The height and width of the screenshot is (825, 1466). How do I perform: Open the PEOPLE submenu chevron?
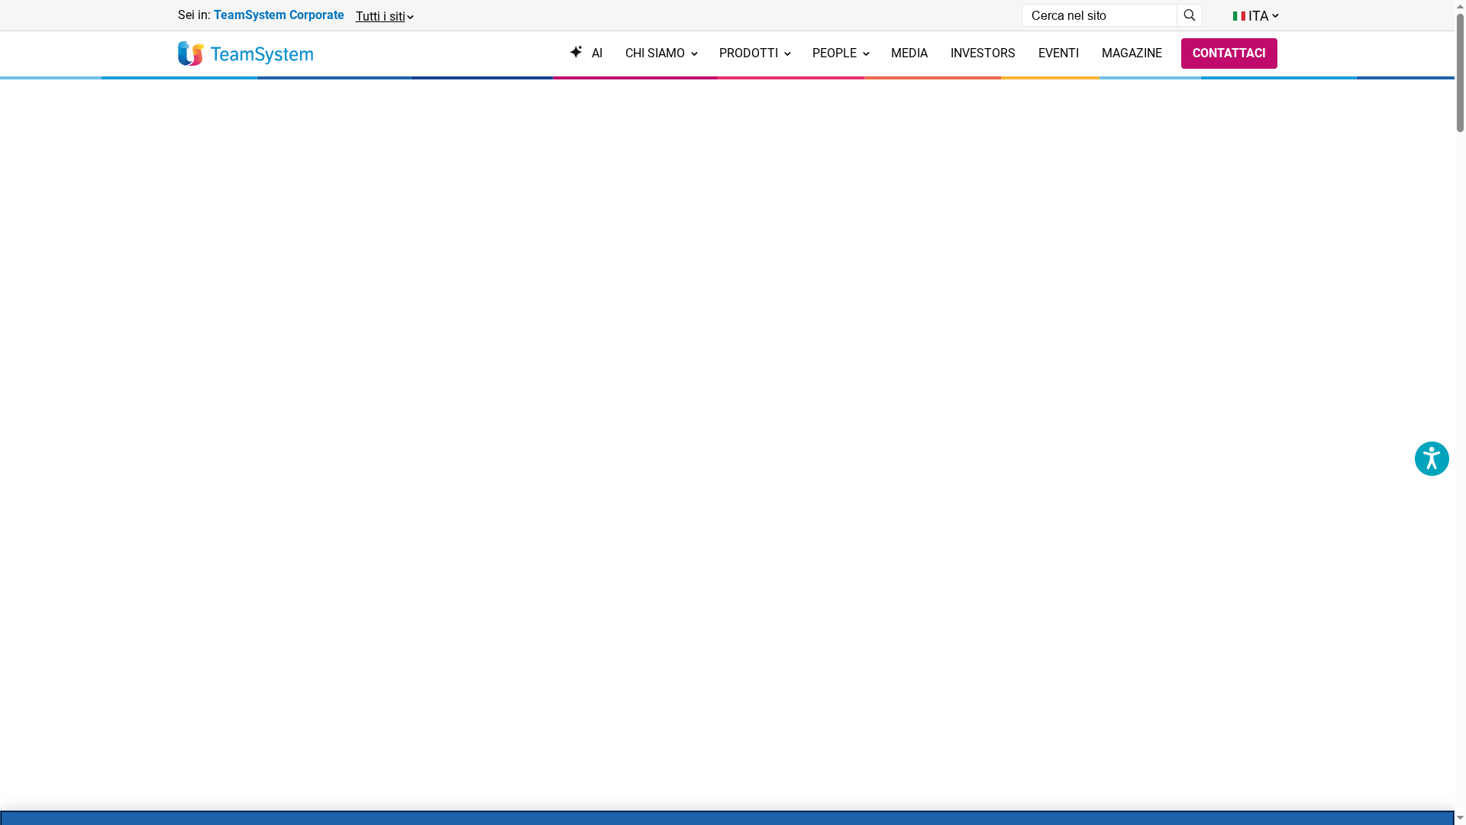pos(866,54)
